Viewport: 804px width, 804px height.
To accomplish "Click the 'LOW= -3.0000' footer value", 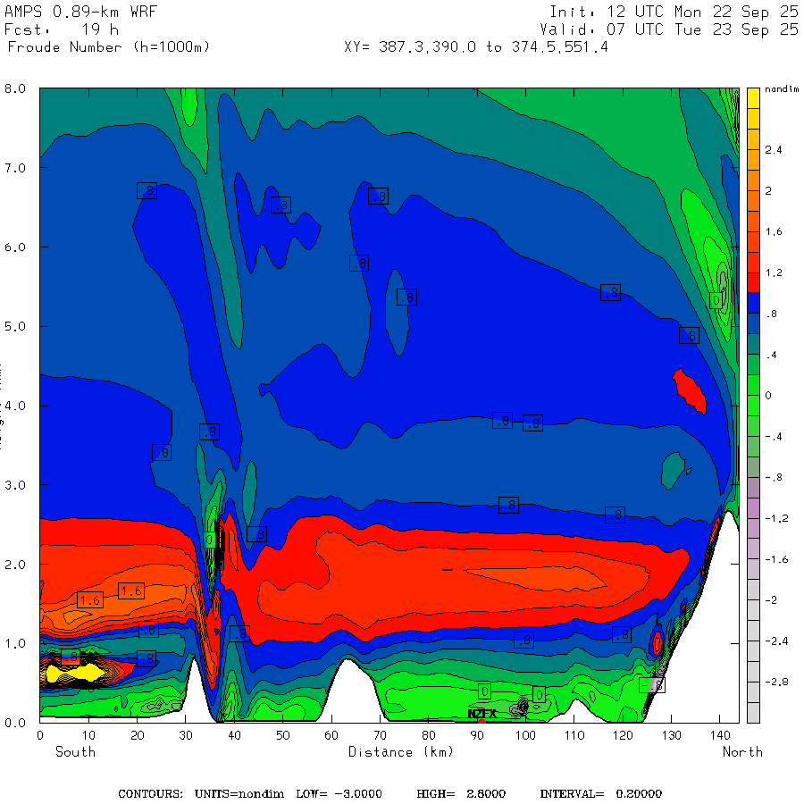I will click(x=339, y=794).
